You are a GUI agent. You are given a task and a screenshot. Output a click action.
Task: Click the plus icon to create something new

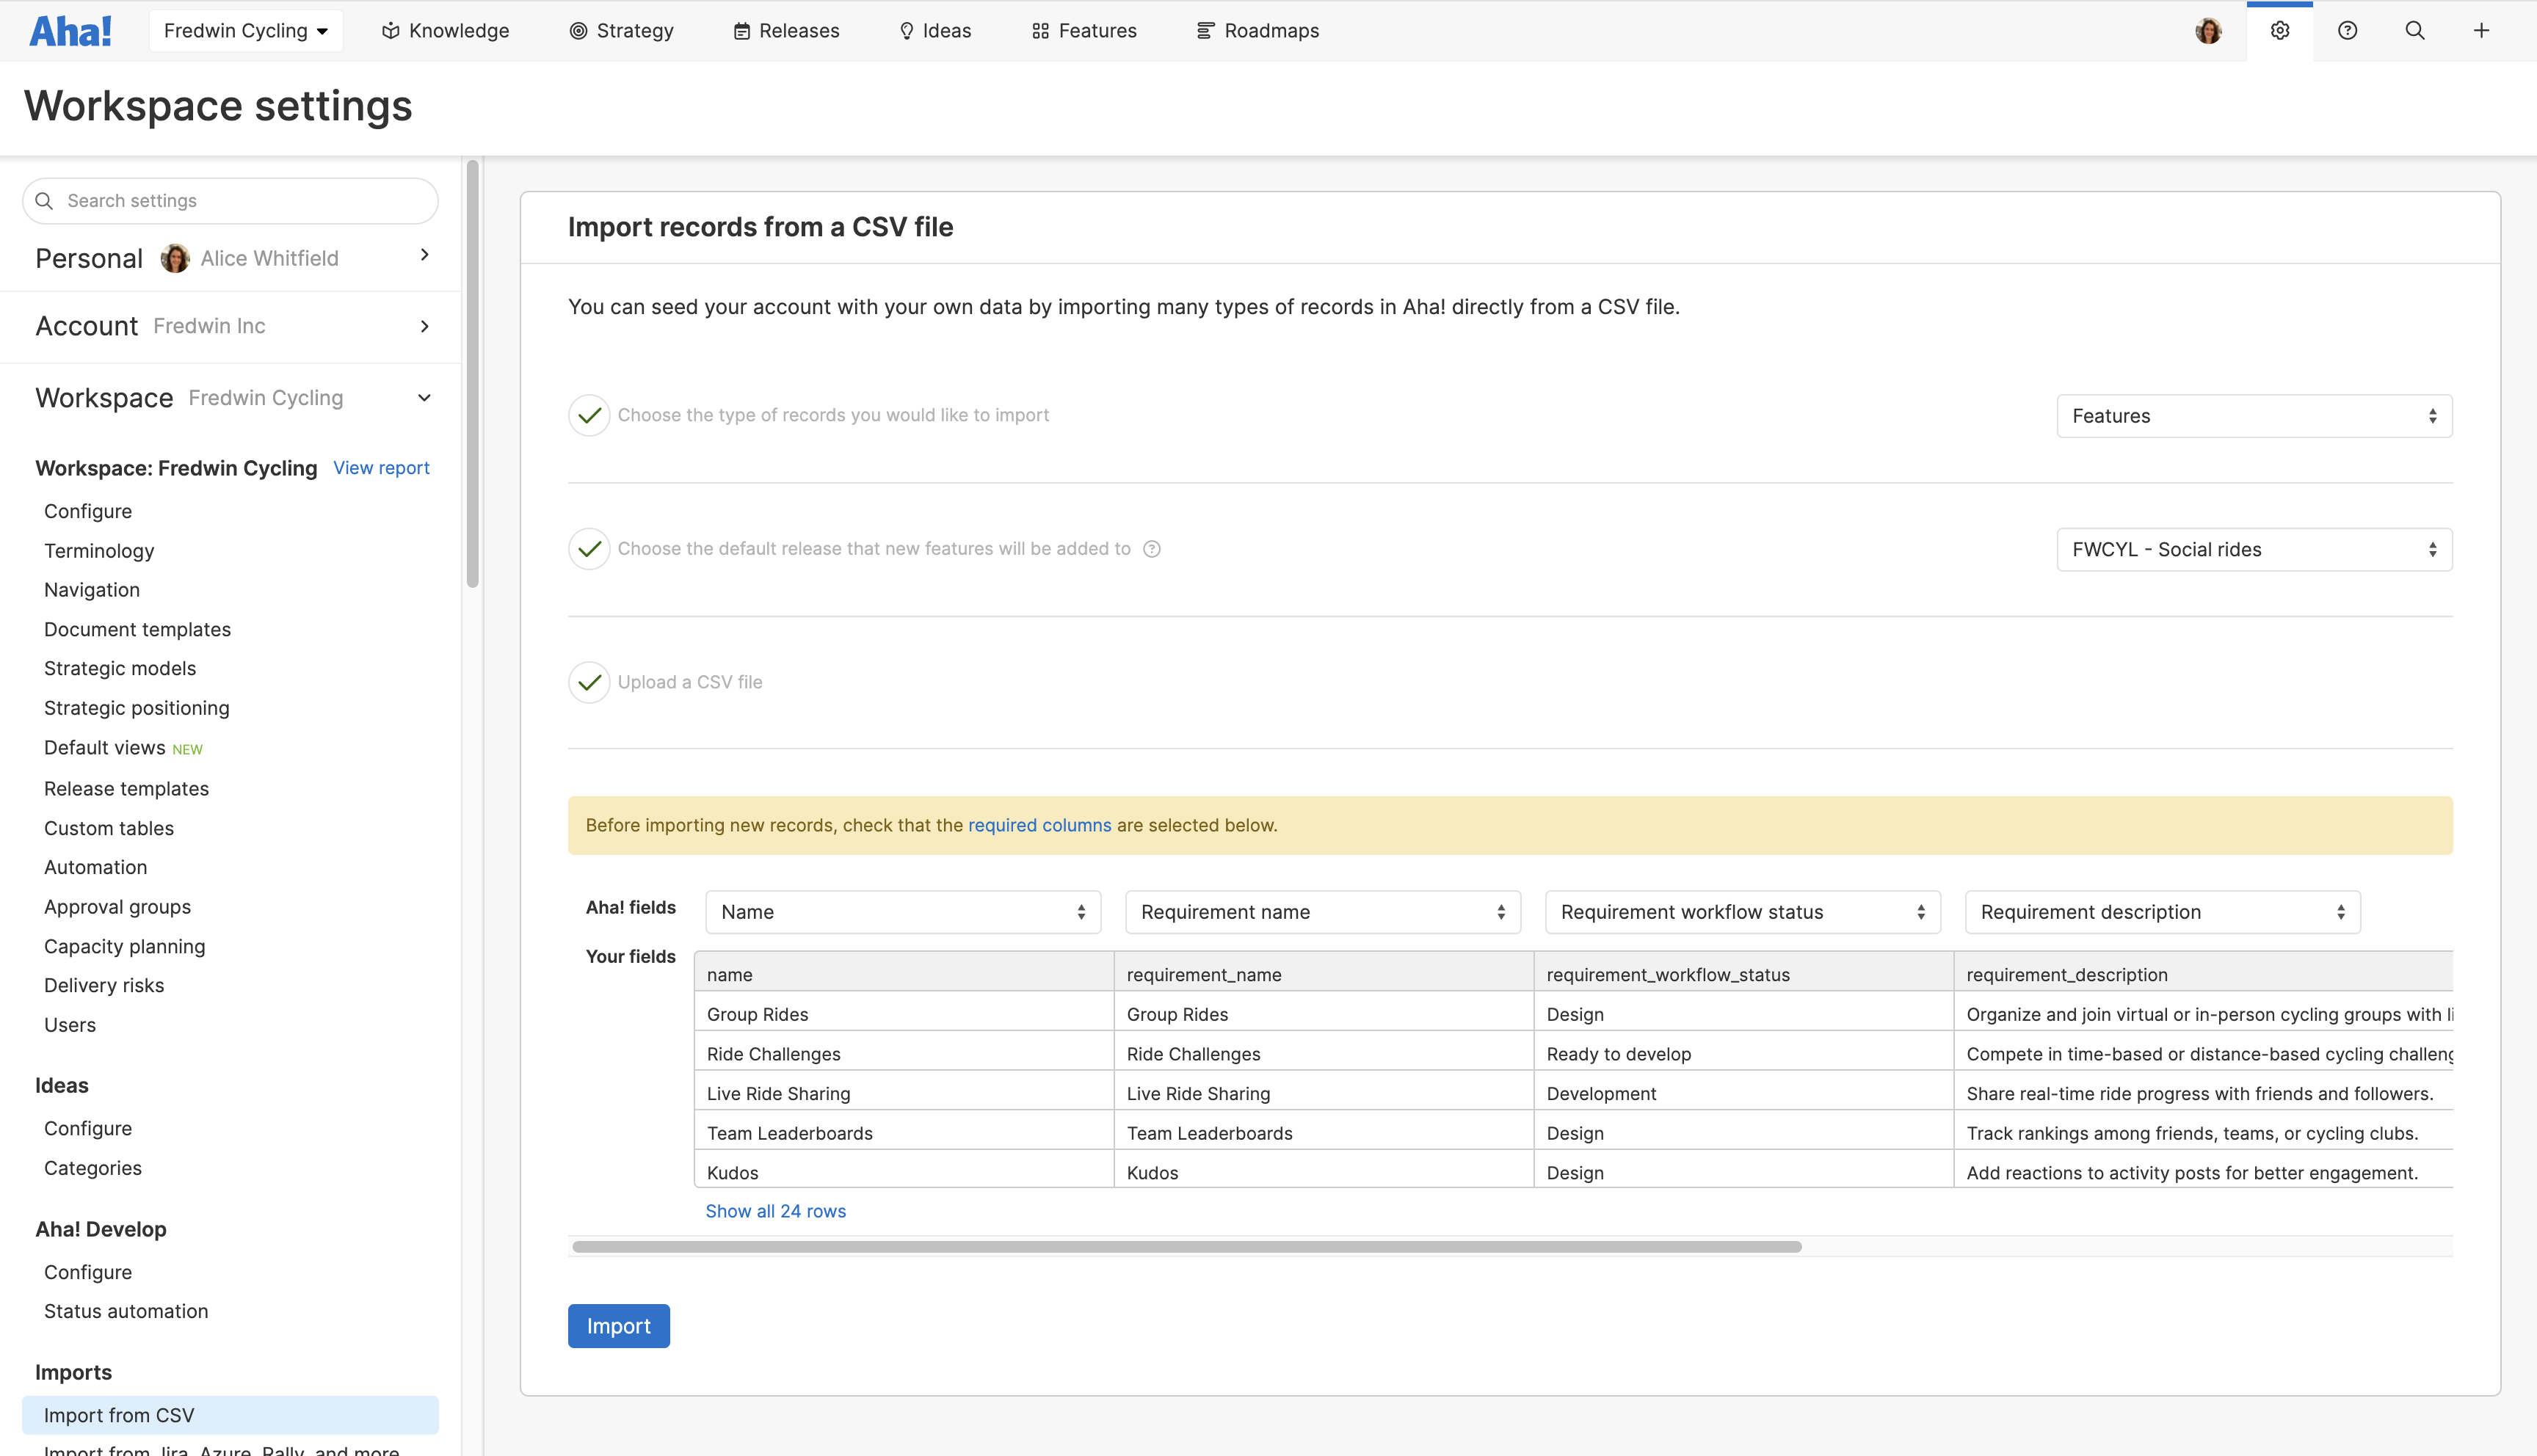tap(2483, 30)
